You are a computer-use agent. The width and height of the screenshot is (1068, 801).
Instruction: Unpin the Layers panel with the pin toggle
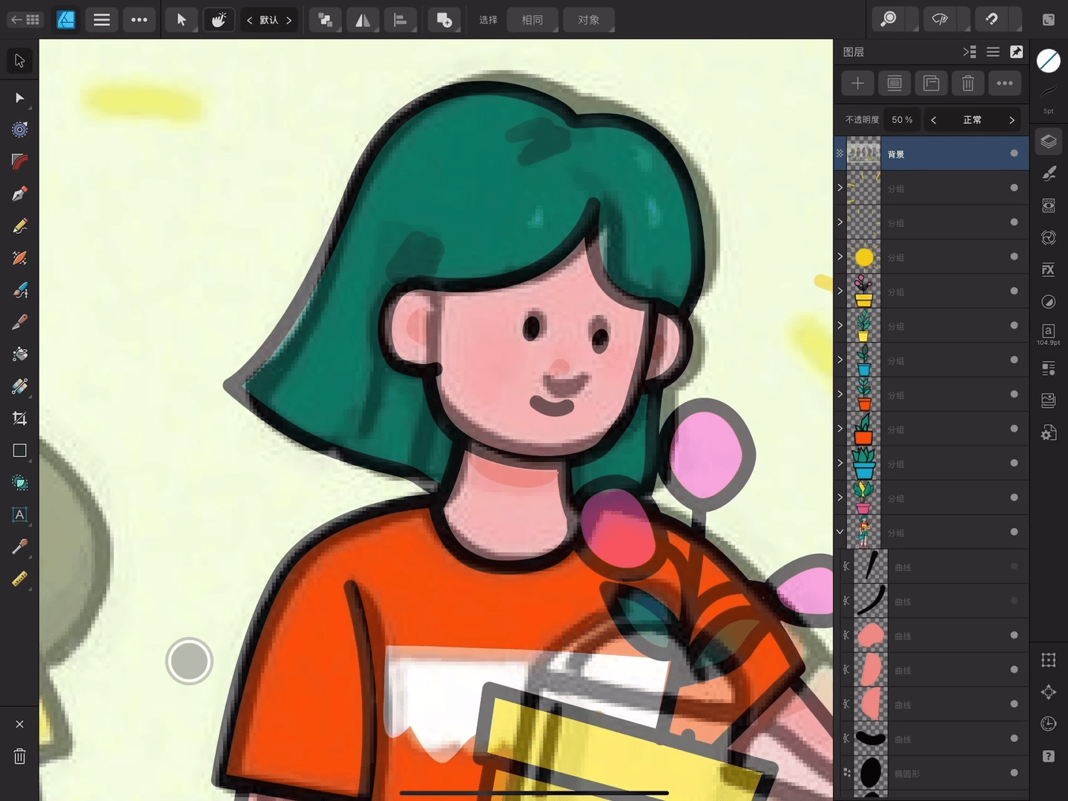(x=1017, y=52)
